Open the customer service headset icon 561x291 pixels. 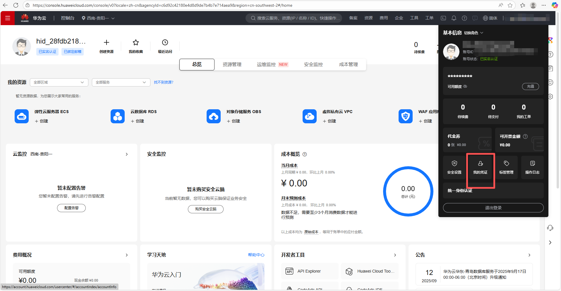[550, 228]
